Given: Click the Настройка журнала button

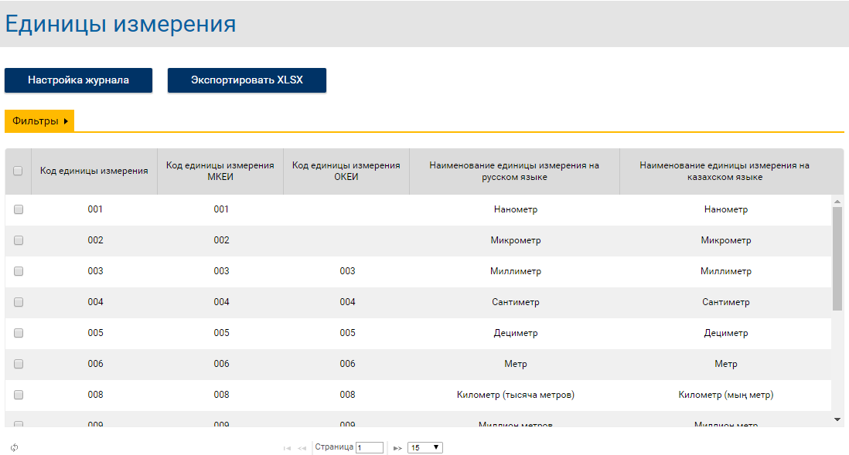Looking at the screenshot, I should point(78,80).
